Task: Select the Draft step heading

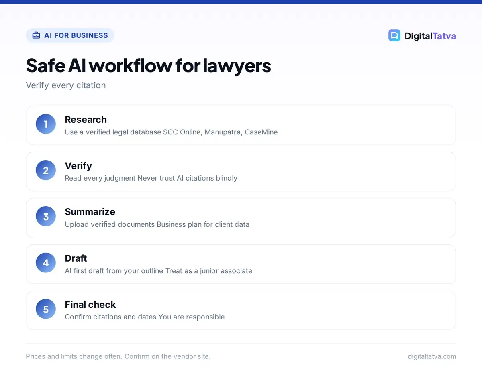Action: coord(76,258)
